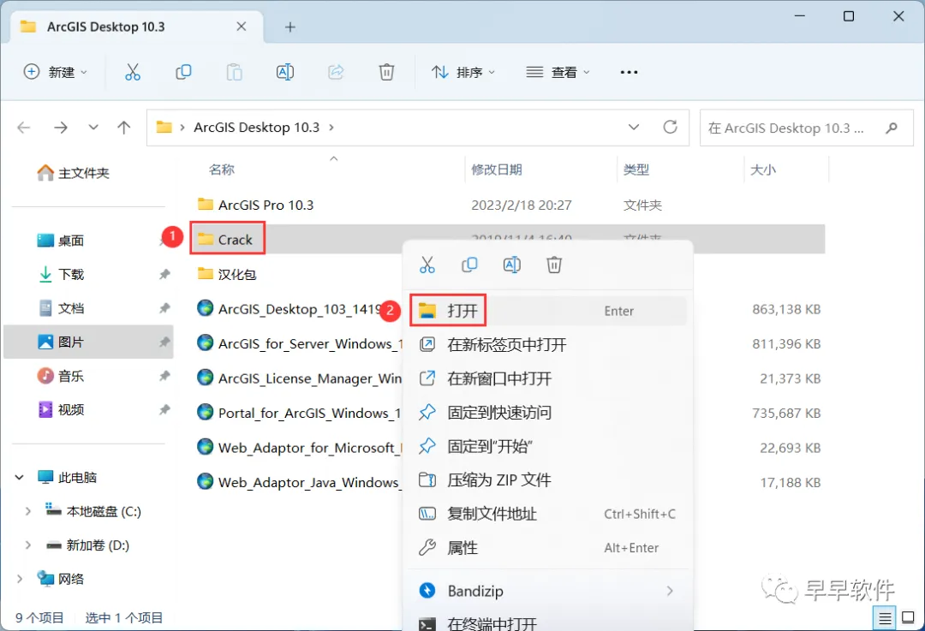Expand Bandizip submenu arrow
925x631 pixels.
click(670, 591)
